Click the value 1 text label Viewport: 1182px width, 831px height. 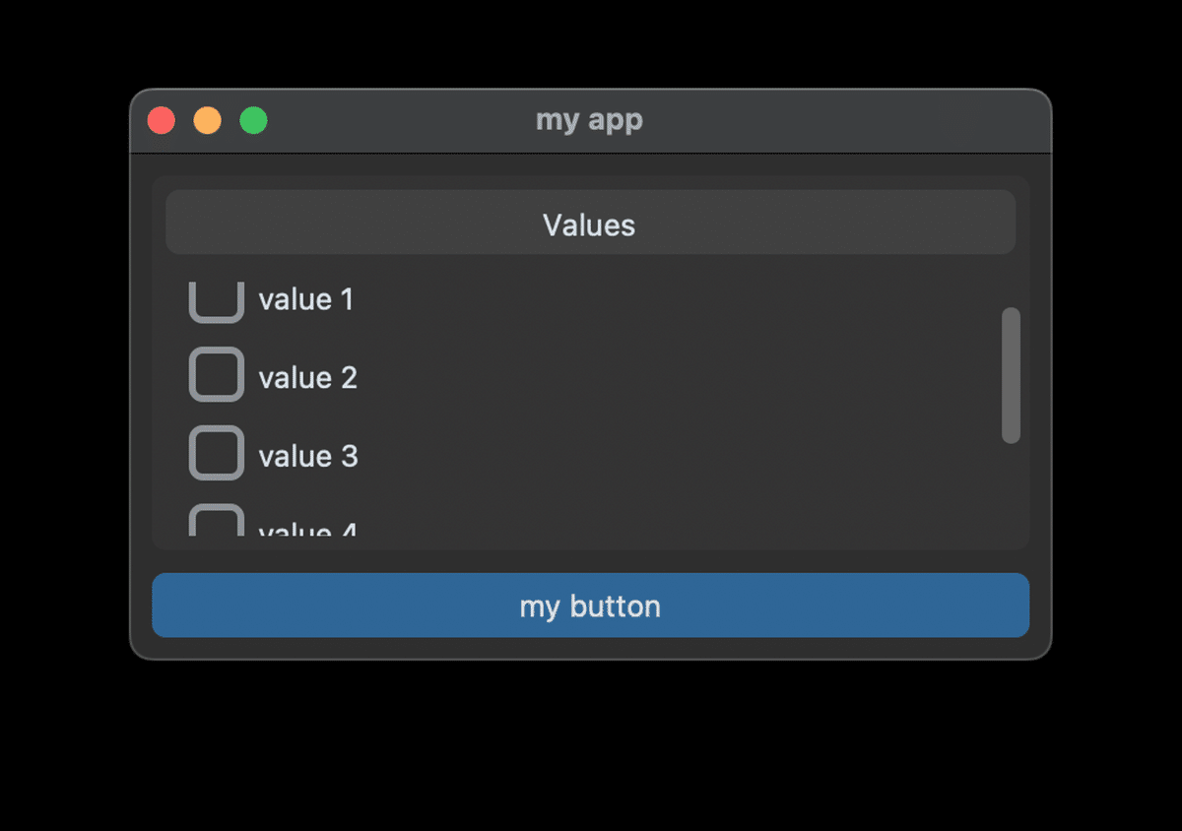pos(306,300)
